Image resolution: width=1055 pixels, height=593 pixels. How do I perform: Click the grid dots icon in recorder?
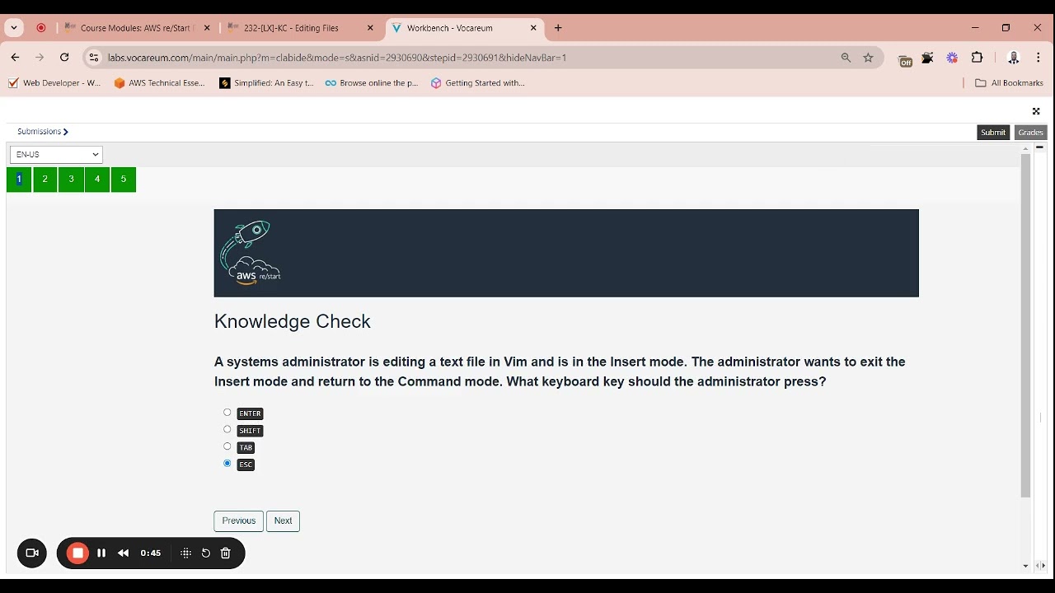pos(186,553)
